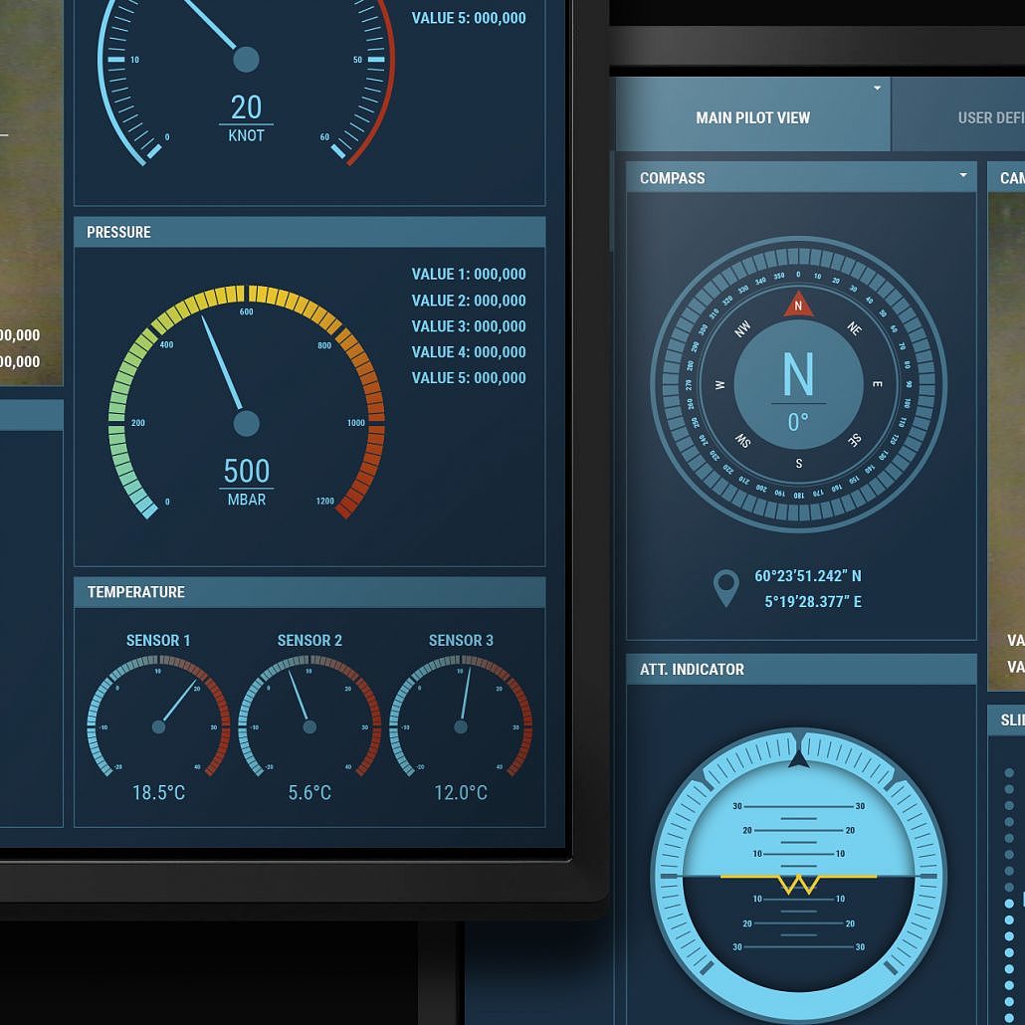Expand the dropdown above MAIN PILOT VIEW tab

(x=877, y=89)
